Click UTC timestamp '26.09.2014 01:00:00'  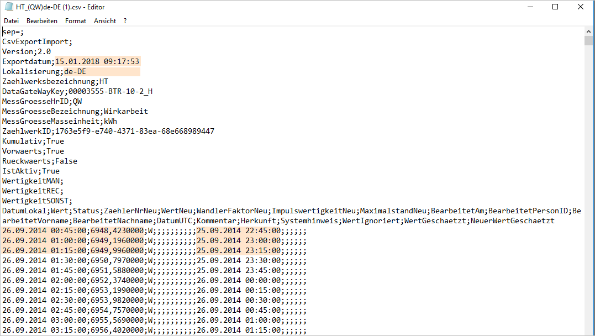[239, 320]
